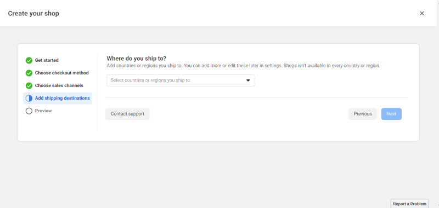
Task: Click green checkmark beside Get started
Action: (x=29, y=60)
